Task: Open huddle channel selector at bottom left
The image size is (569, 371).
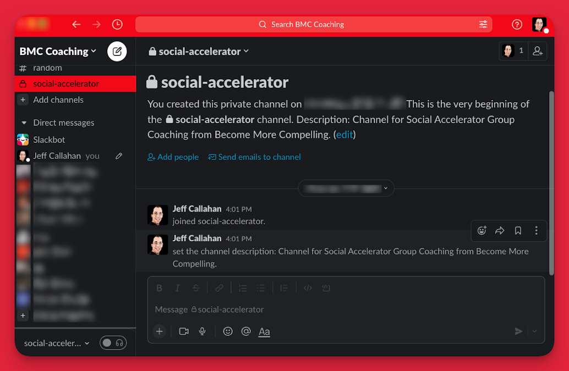Action: click(57, 343)
